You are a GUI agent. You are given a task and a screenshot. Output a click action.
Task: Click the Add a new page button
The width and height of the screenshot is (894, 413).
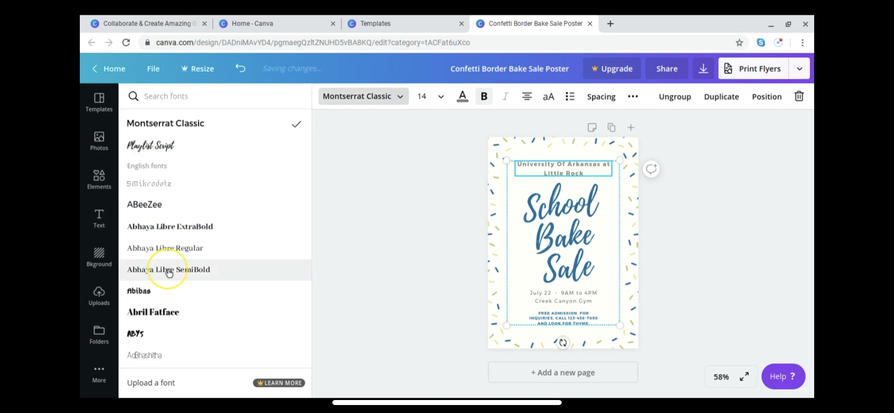point(563,373)
